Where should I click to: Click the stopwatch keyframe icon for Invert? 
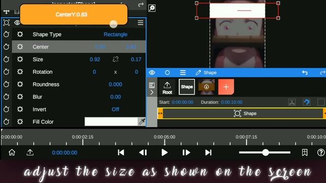click(x=6, y=109)
